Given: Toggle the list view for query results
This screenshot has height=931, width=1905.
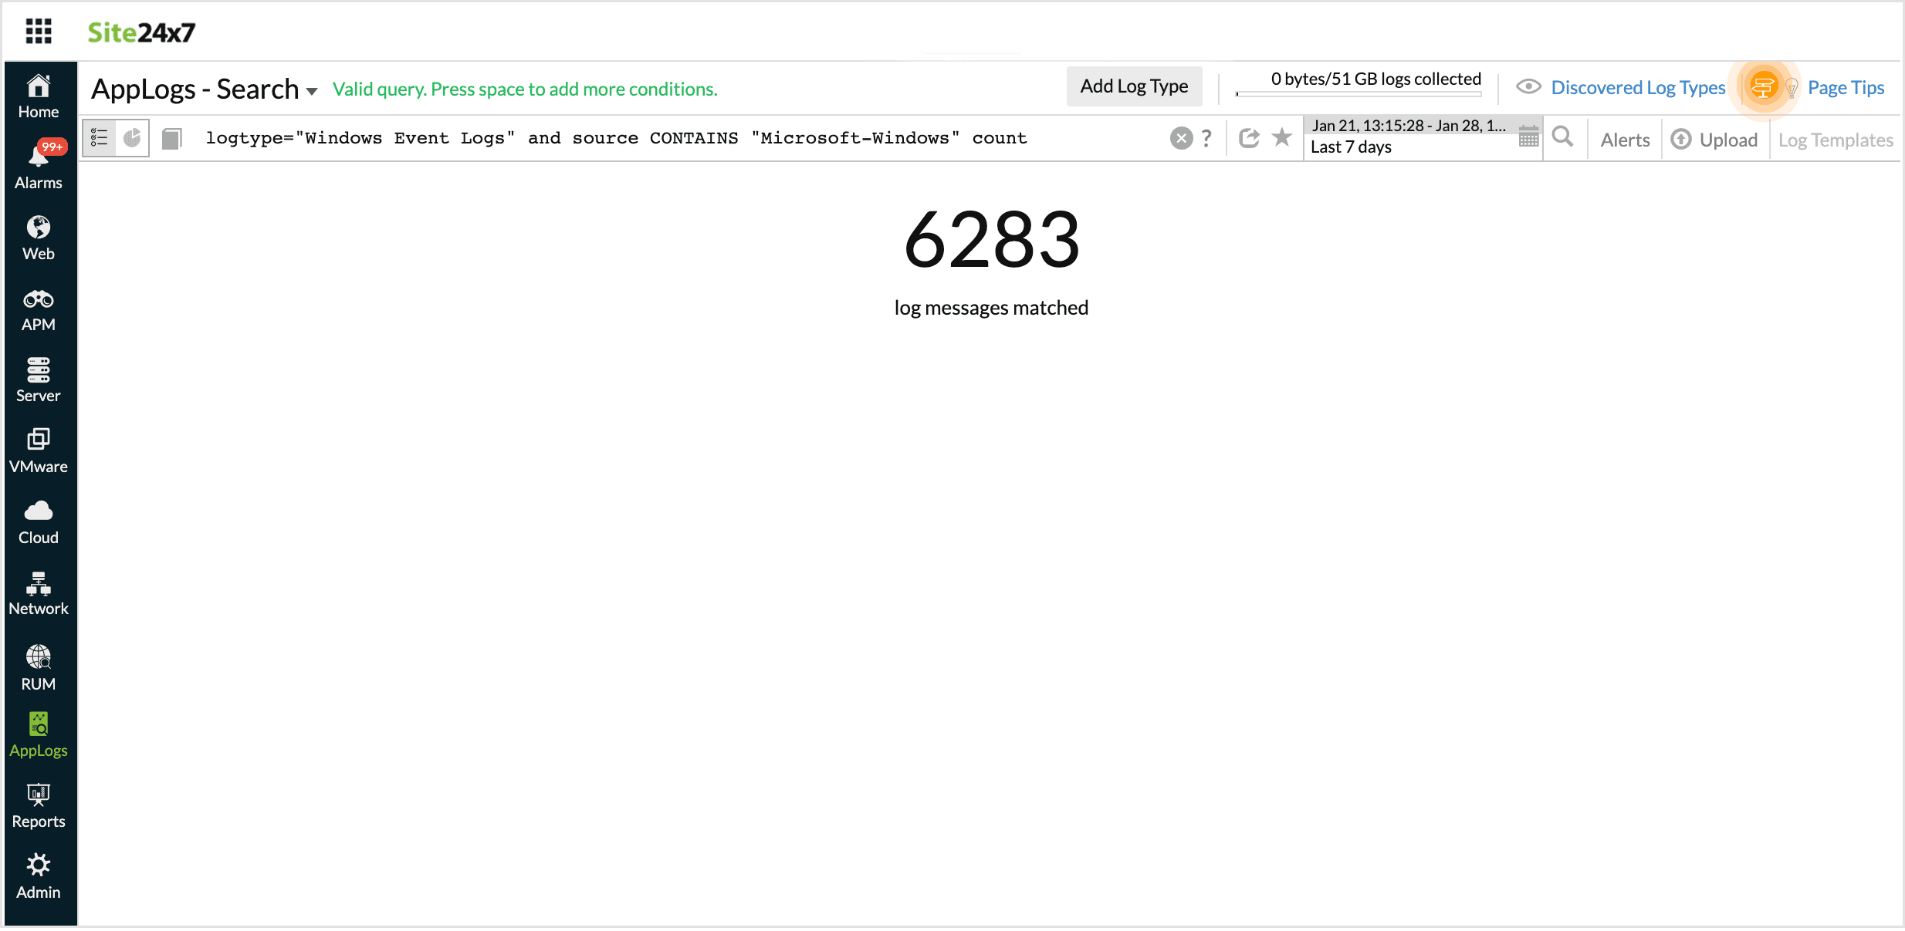Looking at the screenshot, I should [x=99, y=137].
